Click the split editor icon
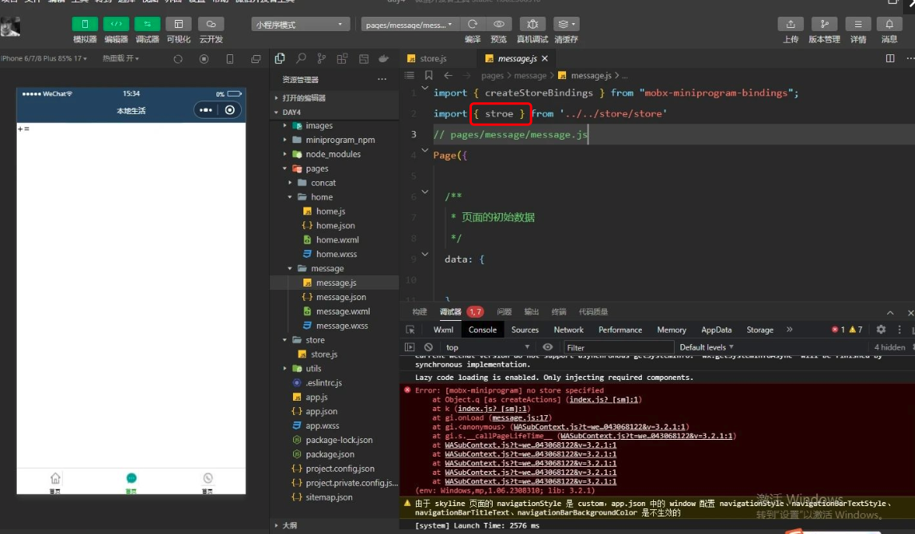 coord(890,58)
